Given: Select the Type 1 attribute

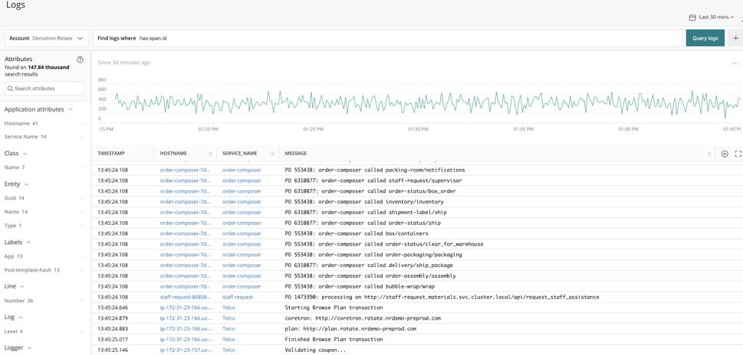Looking at the screenshot, I should 13,226.
